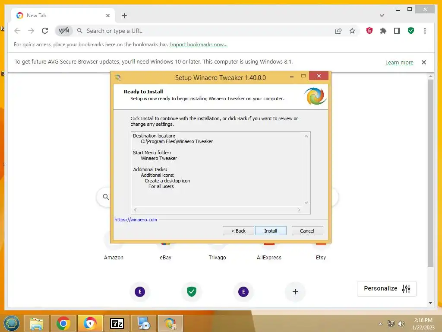Click the green shield shortcut on new tab page
This screenshot has width=442, height=332.
pyautogui.click(x=192, y=292)
